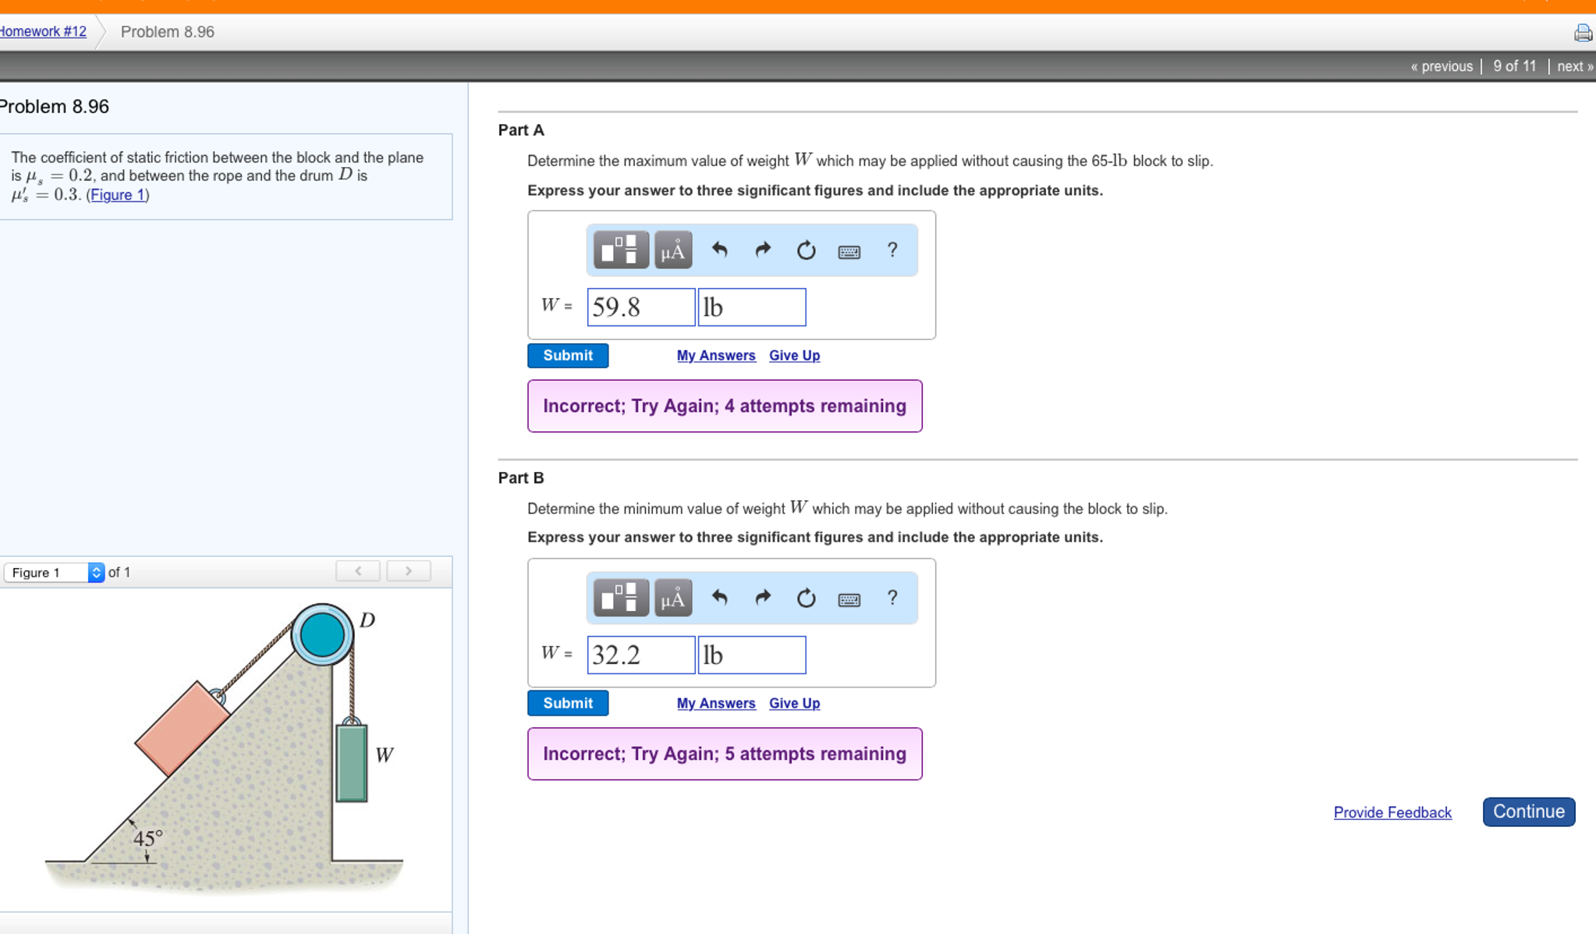Open the Figure 1 selector dropdown
Image resolution: width=1596 pixels, height=934 pixels.
coord(54,572)
